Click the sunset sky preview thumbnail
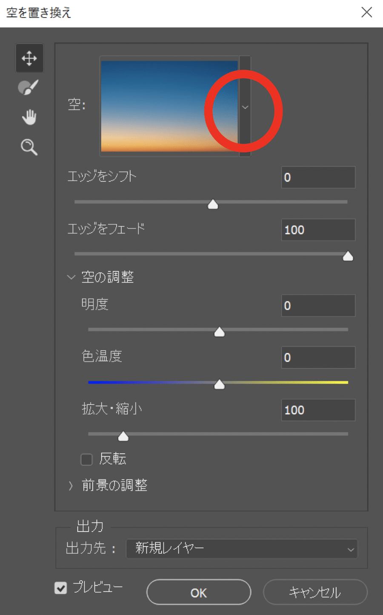Viewport: 383px width, 615px height. pyautogui.click(x=169, y=106)
